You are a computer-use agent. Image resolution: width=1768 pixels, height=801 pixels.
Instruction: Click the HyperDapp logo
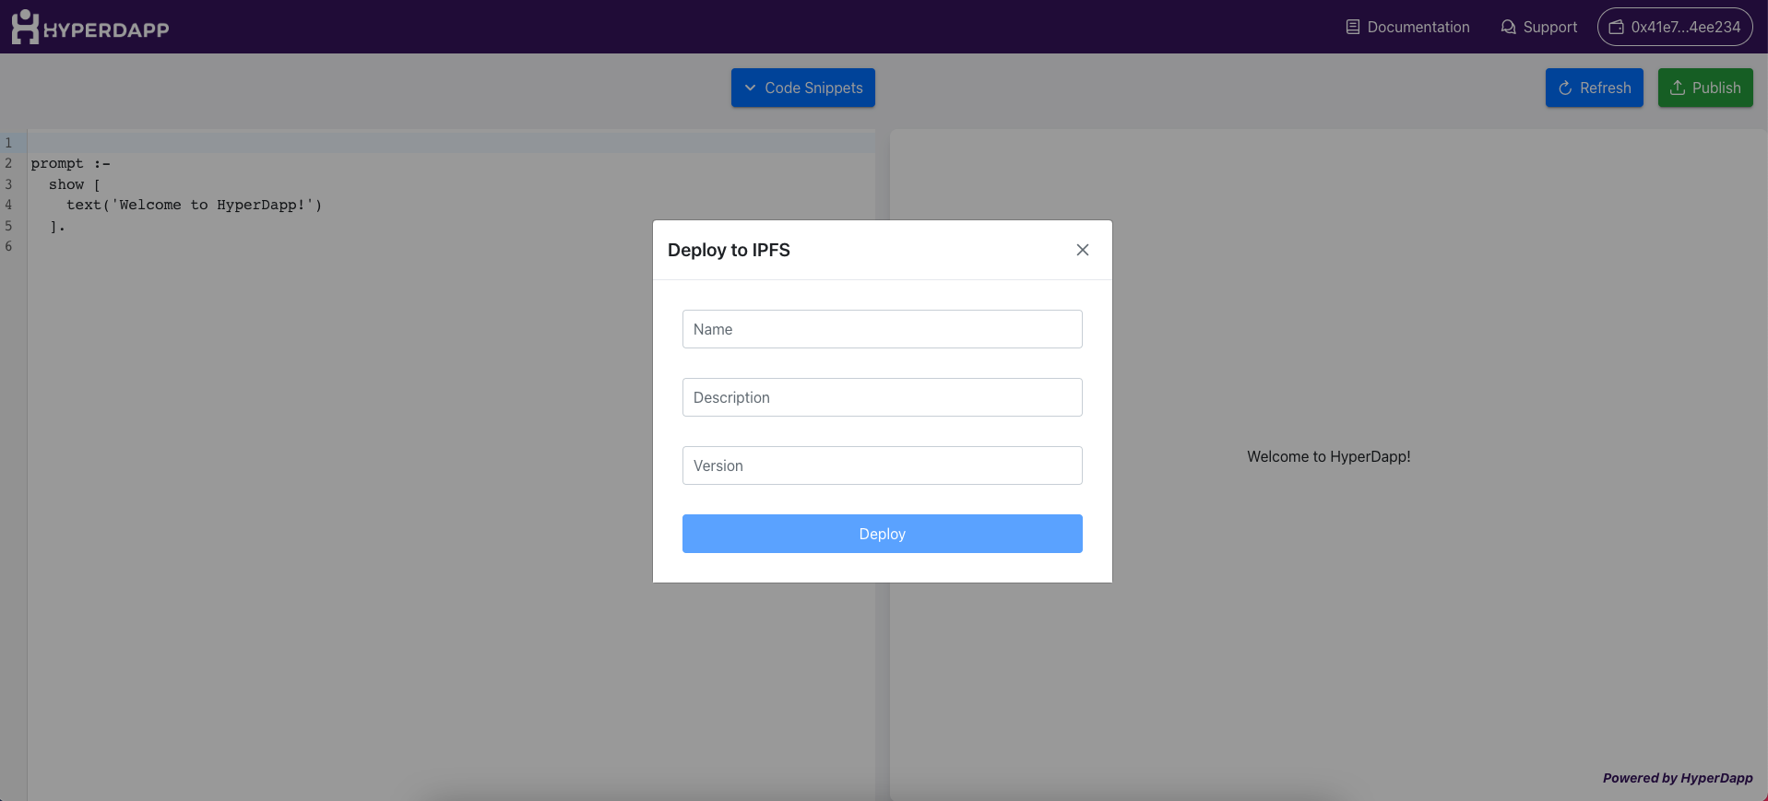tap(90, 27)
